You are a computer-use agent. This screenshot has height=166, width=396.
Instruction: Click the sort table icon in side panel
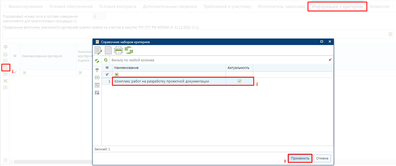(97, 85)
